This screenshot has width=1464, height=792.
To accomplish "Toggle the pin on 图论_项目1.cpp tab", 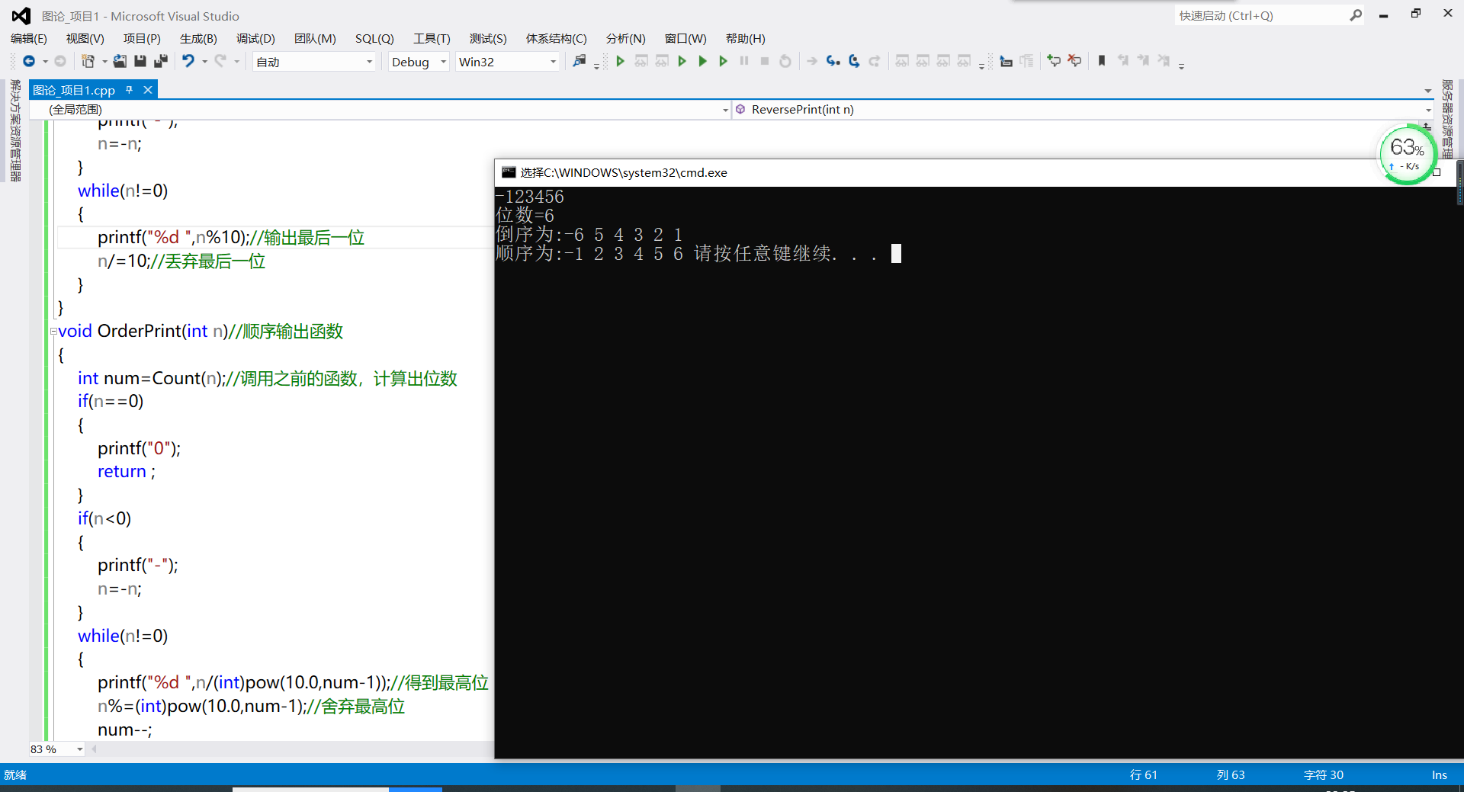I will [x=130, y=90].
